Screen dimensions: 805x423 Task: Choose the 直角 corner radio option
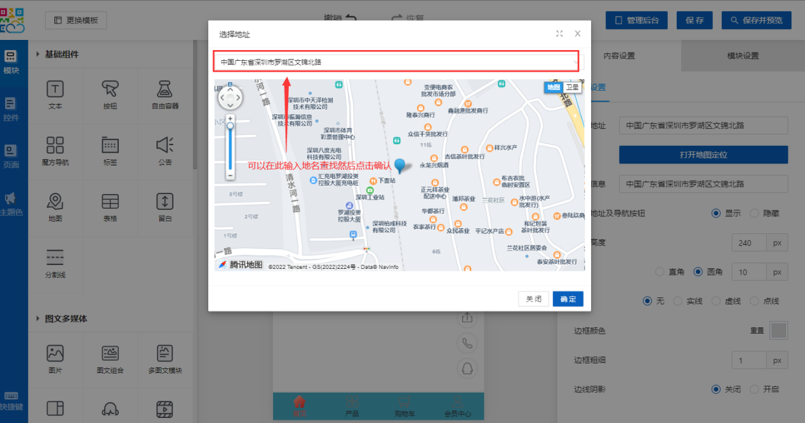pos(659,271)
